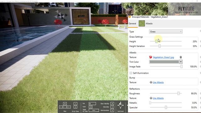This screenshot has height=113, width=201.
Task: Click the gray Tint Color swatch
Action: point(164,62)
